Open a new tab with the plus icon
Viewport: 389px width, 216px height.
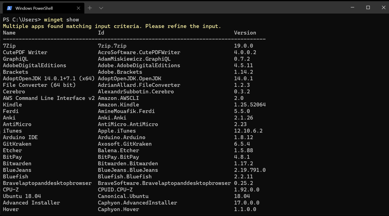pos(90,8)
